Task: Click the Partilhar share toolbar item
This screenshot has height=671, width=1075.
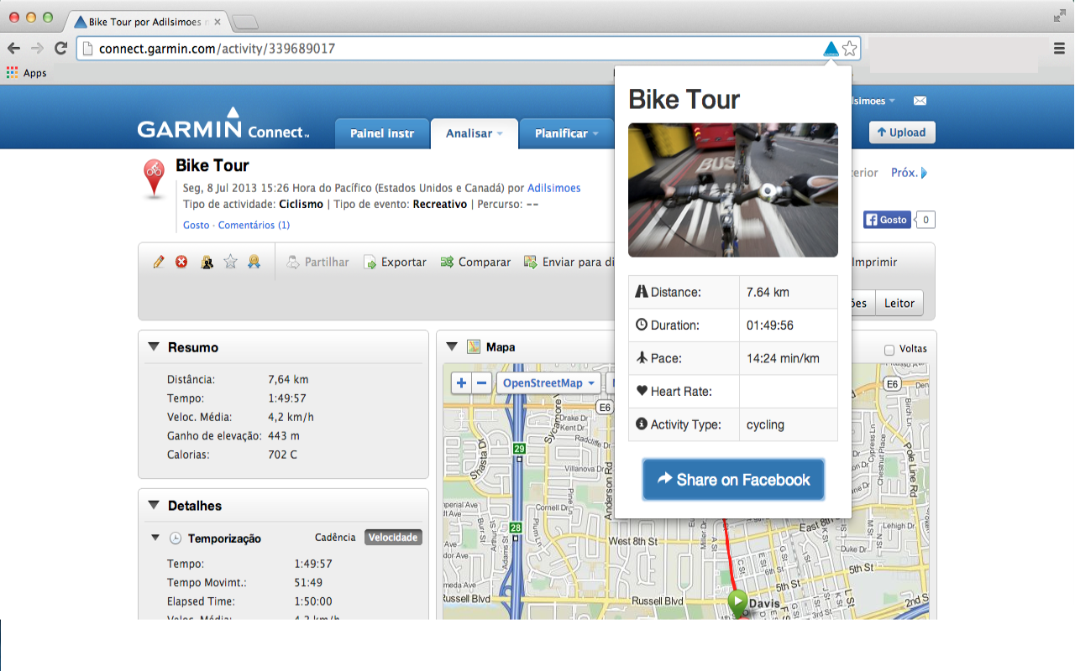Action: tap(317, 262)
